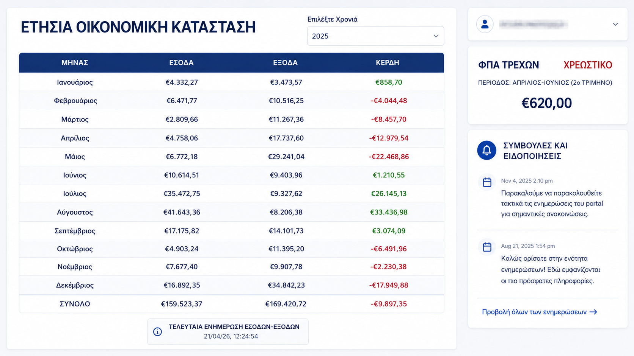Click the ΣΥΜΒΟΥΛΕΣ ΚΑΙ ΕΙΔΟΠΟΙΗΣΕΙΣ heading
Image resolution: width=634 pixels, height=356 pixels.
click(x=535, y=151)
